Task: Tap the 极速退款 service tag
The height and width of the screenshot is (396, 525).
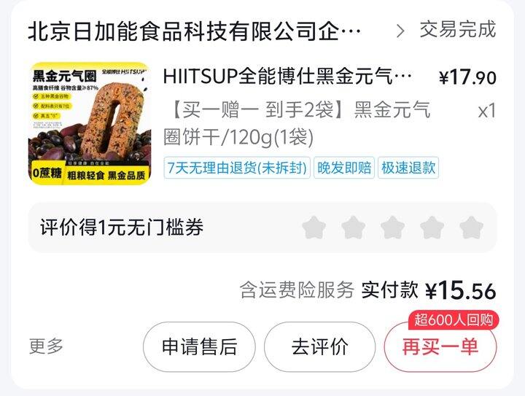Action: pos(408,168)
